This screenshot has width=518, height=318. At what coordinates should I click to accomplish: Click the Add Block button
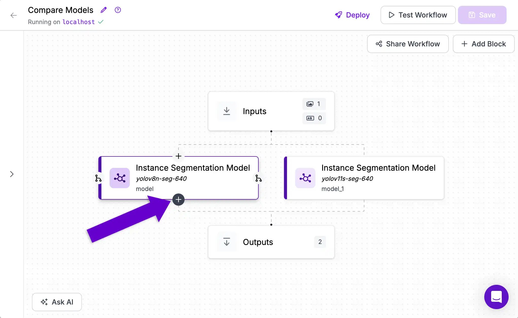(484, 44)
